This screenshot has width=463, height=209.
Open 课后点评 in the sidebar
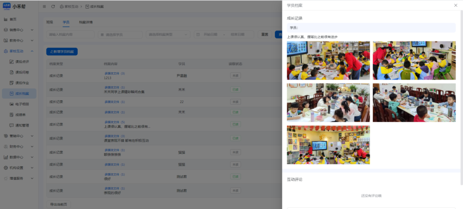pos(21,62)
